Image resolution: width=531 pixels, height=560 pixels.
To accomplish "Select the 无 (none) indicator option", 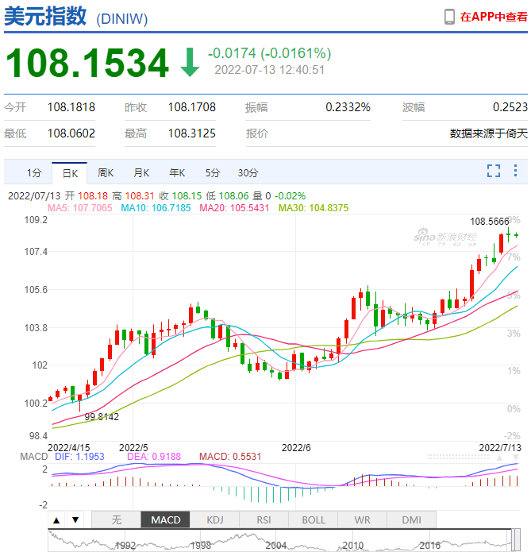I will tap(116, 520).
